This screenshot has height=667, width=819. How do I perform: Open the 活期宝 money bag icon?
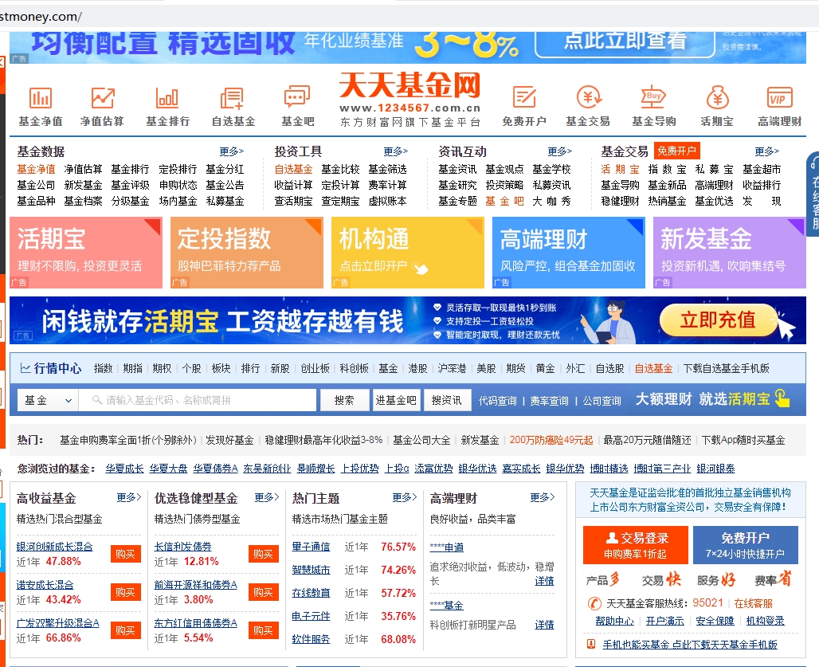(717, 98)
